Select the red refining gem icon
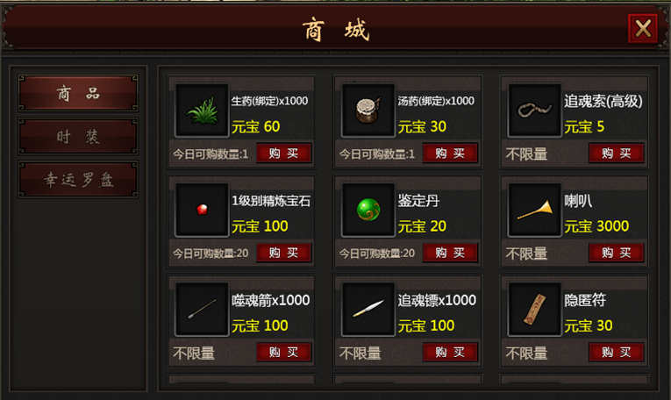Viewport: 671px width, 400px height. point(202,210)
